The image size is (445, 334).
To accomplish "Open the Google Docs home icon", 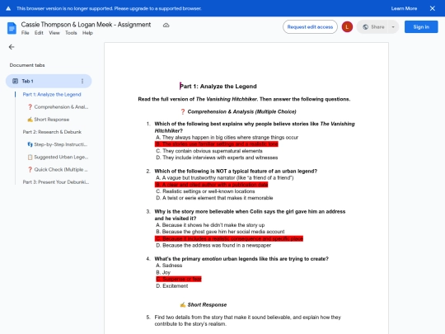I will [x=12, y=28].
